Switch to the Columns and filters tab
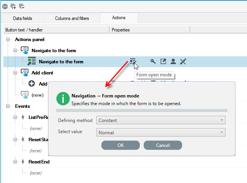This screenshot has width=247, height=183. pos(72,18)
